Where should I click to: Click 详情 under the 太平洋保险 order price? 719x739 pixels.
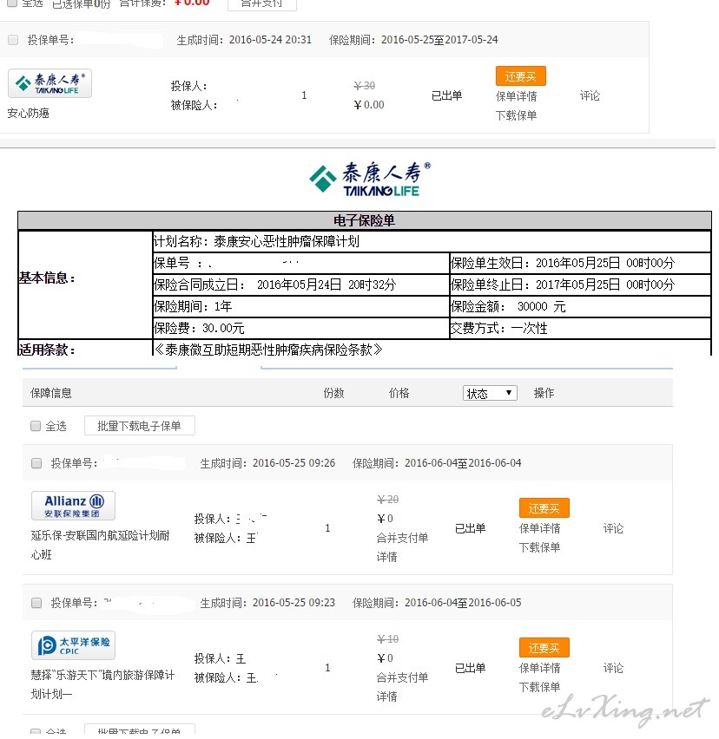(387, 696)
